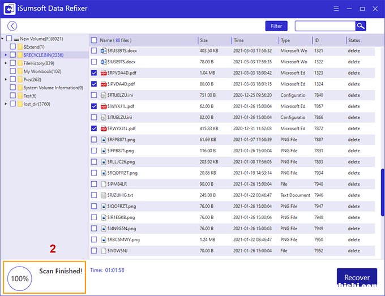Click the back arrow button
Screen dimensions: 385x296
tap(12, 26)
